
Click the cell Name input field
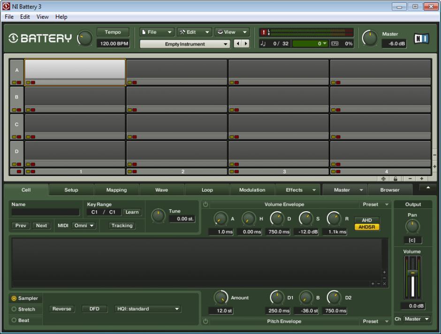(46, 212)
